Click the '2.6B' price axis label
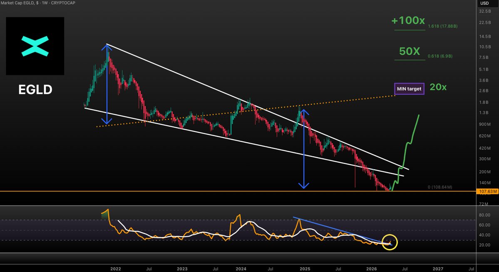499x272 pixels. 484,91
